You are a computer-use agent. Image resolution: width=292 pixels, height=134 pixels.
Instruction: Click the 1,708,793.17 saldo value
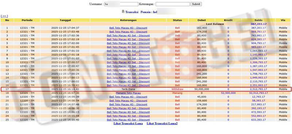[x=258, y=74]
